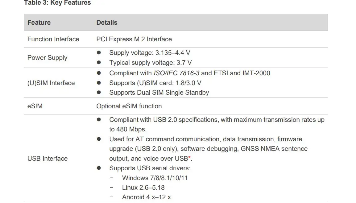356x203 pixels.
Task: Click the "Windows 7/8/8.1/10/11" list entry
Action: [x=155, y=178]
